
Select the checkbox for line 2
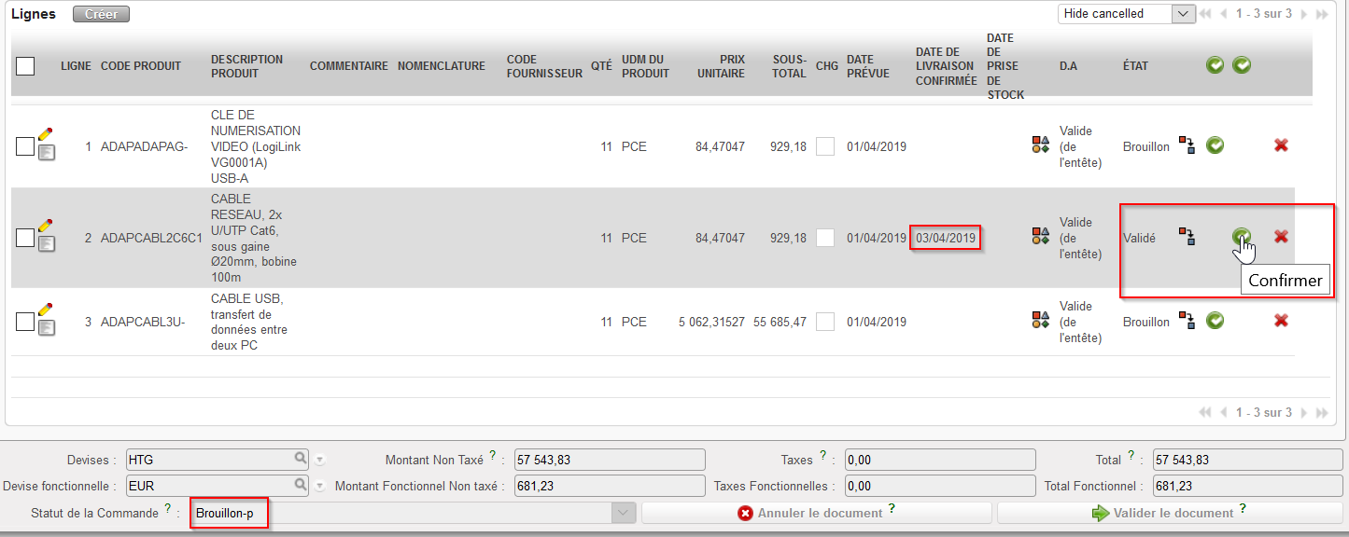[x=25, y=238]
